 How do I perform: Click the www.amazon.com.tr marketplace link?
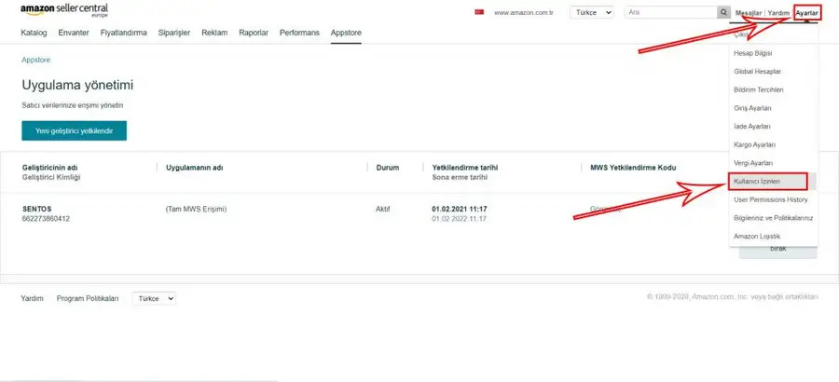point(523,13)
